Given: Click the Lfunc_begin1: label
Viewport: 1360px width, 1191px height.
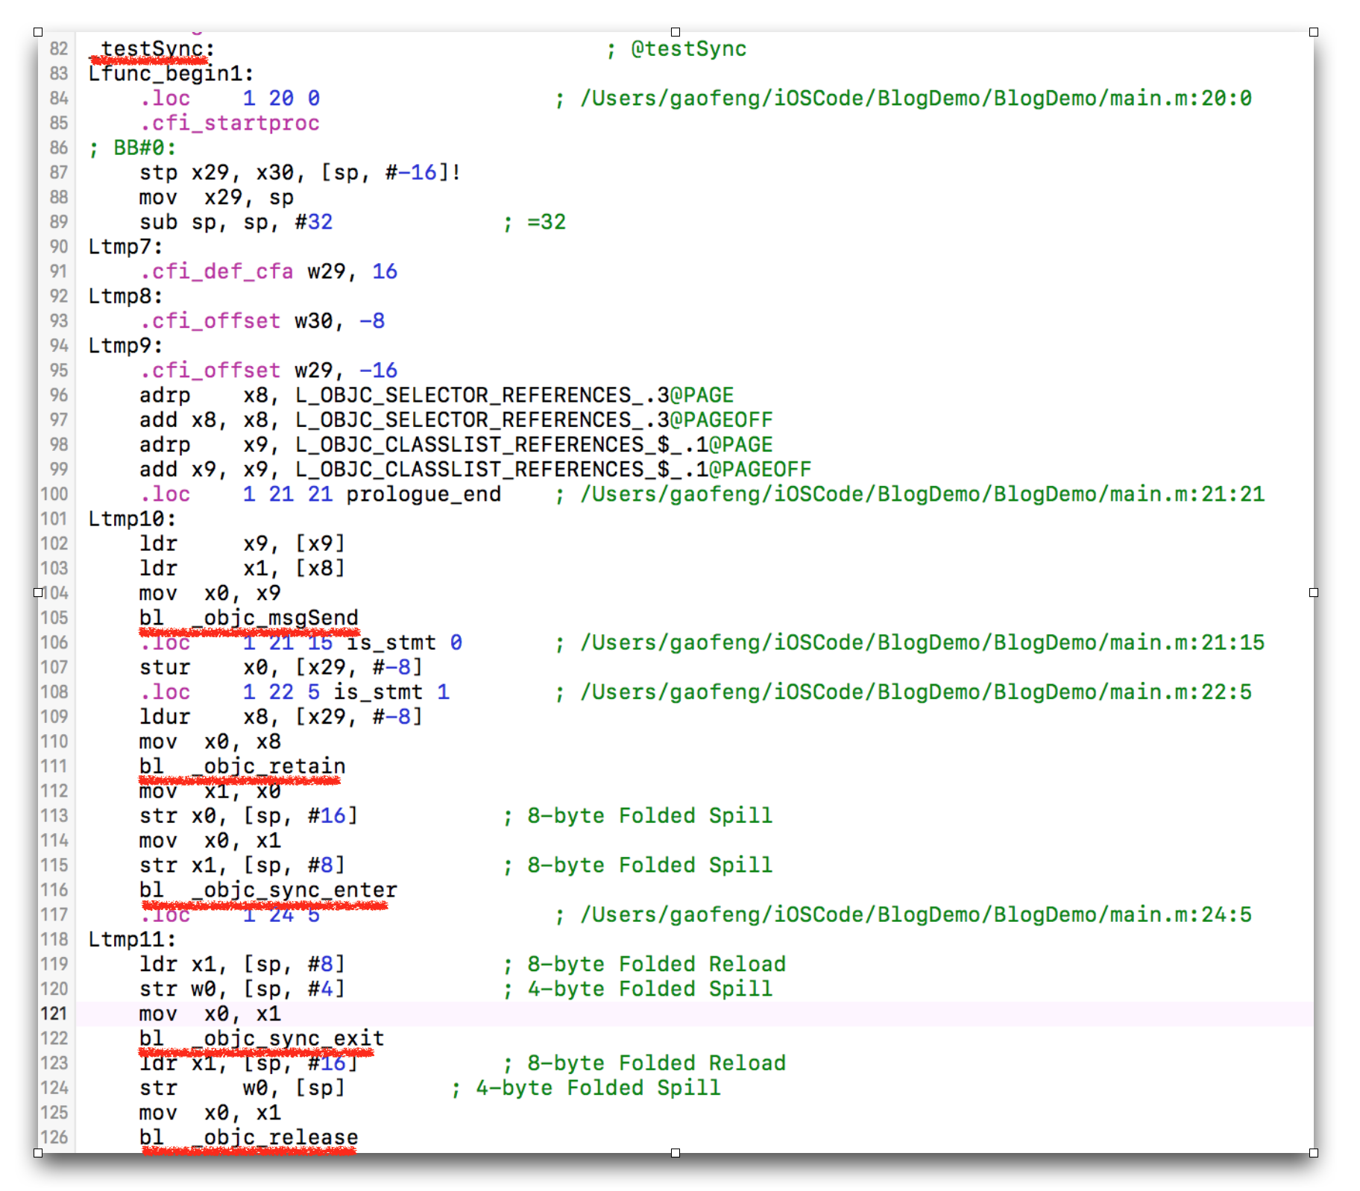Looking at the screenshot, I should [171, 74].
